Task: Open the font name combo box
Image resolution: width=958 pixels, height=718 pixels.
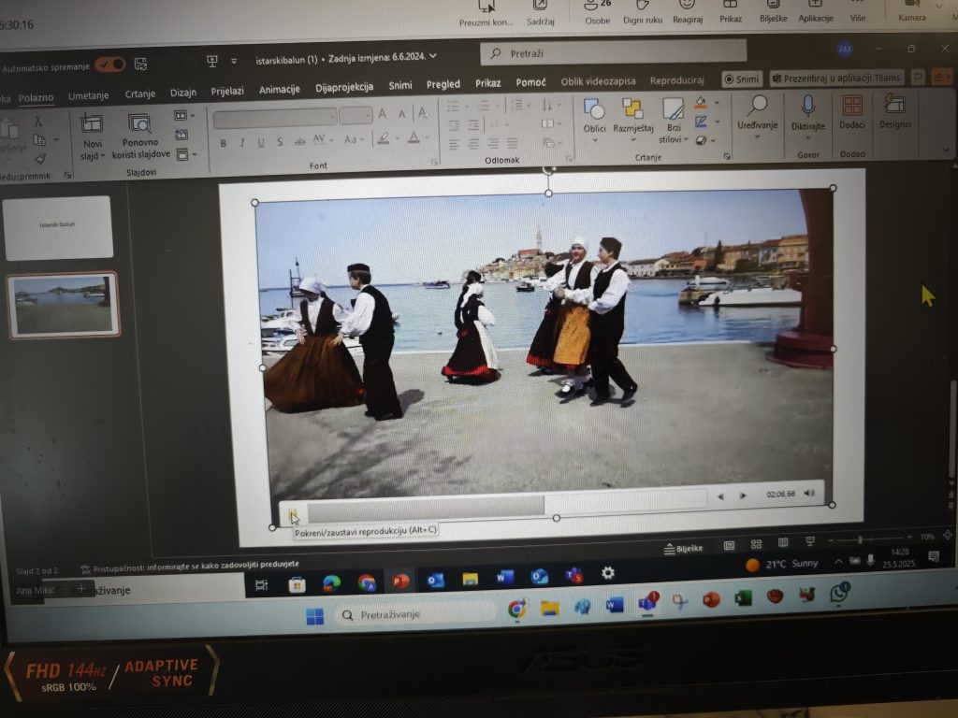Action: (x=274, y=117)
